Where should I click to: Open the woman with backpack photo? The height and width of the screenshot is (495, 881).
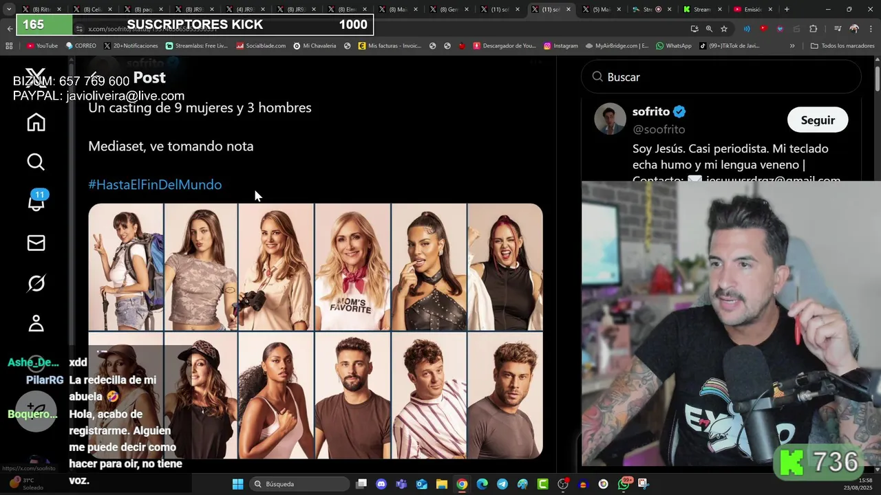point(126,267)
